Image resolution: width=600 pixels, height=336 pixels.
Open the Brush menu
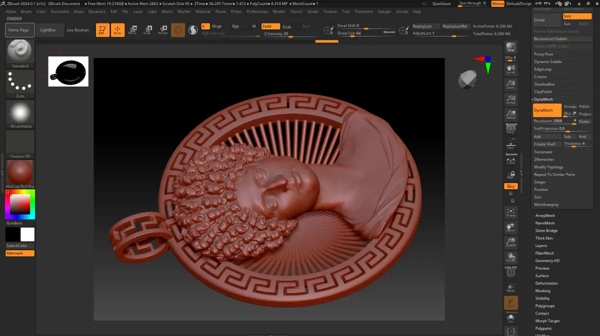[26, 11]
